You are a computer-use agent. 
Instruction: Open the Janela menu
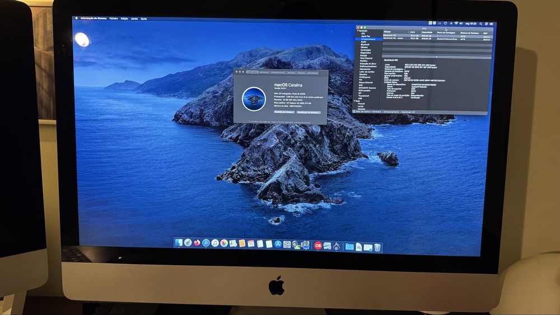coord(134,18)
